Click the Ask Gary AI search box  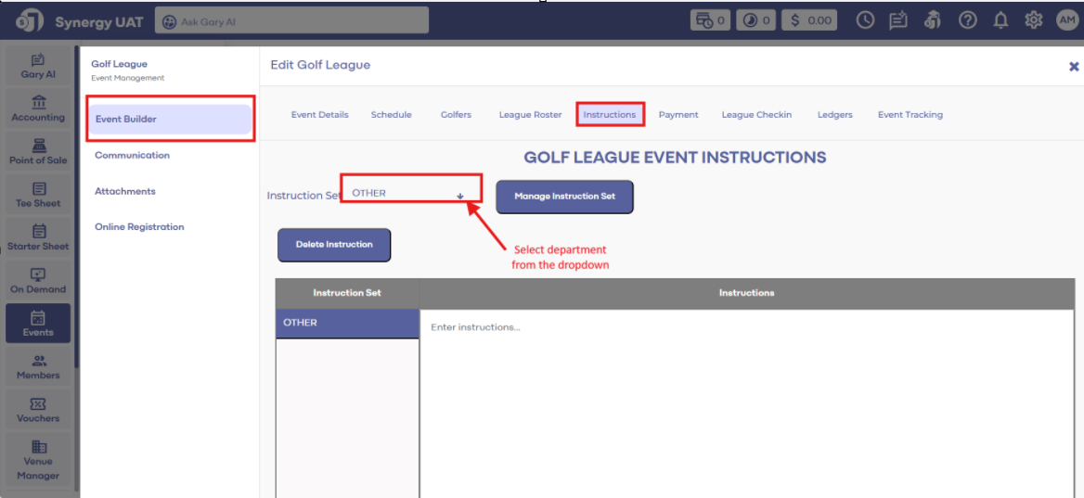coord(291,21)
